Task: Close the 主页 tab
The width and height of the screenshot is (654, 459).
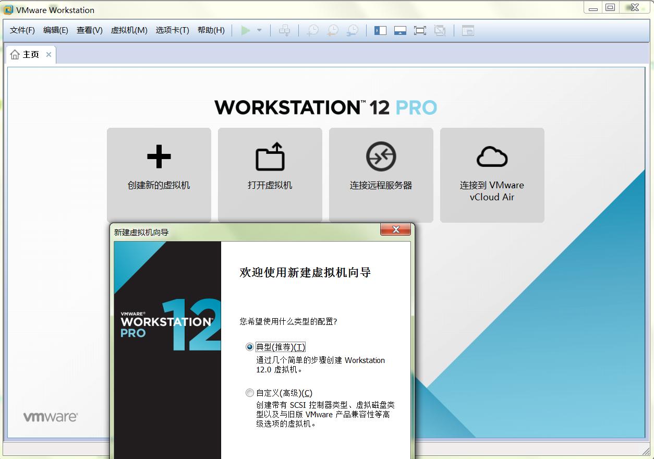Action: pyautogui.click(x=49, y=54)
